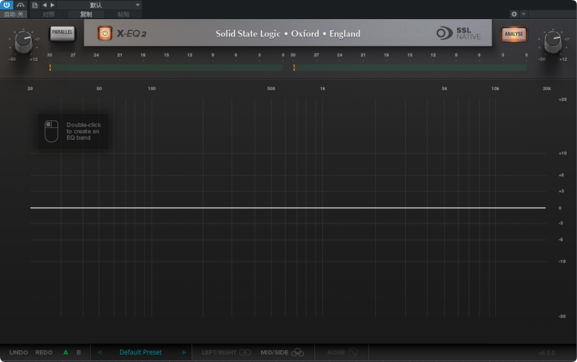Click the previous preset arrow before Default Preset

[x=99, y=352]
